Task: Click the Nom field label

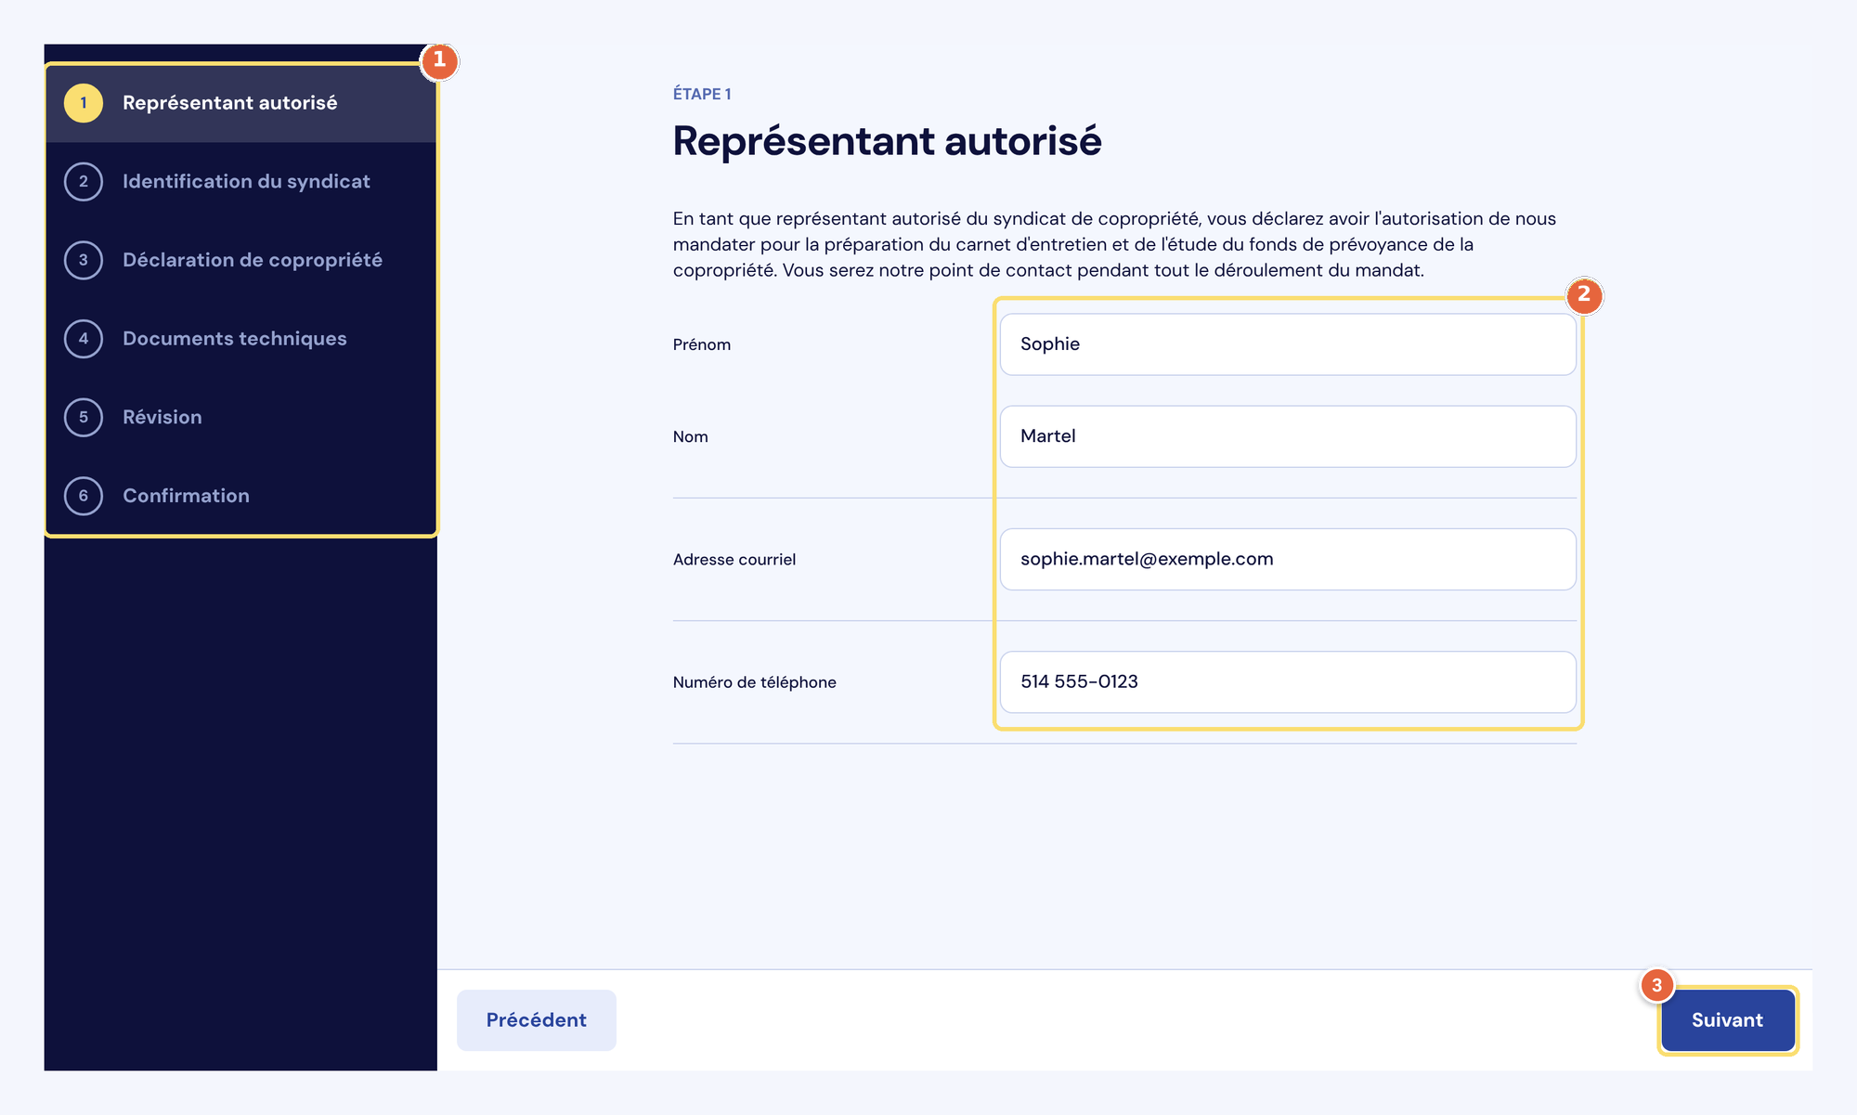Action: coord(691,436)
